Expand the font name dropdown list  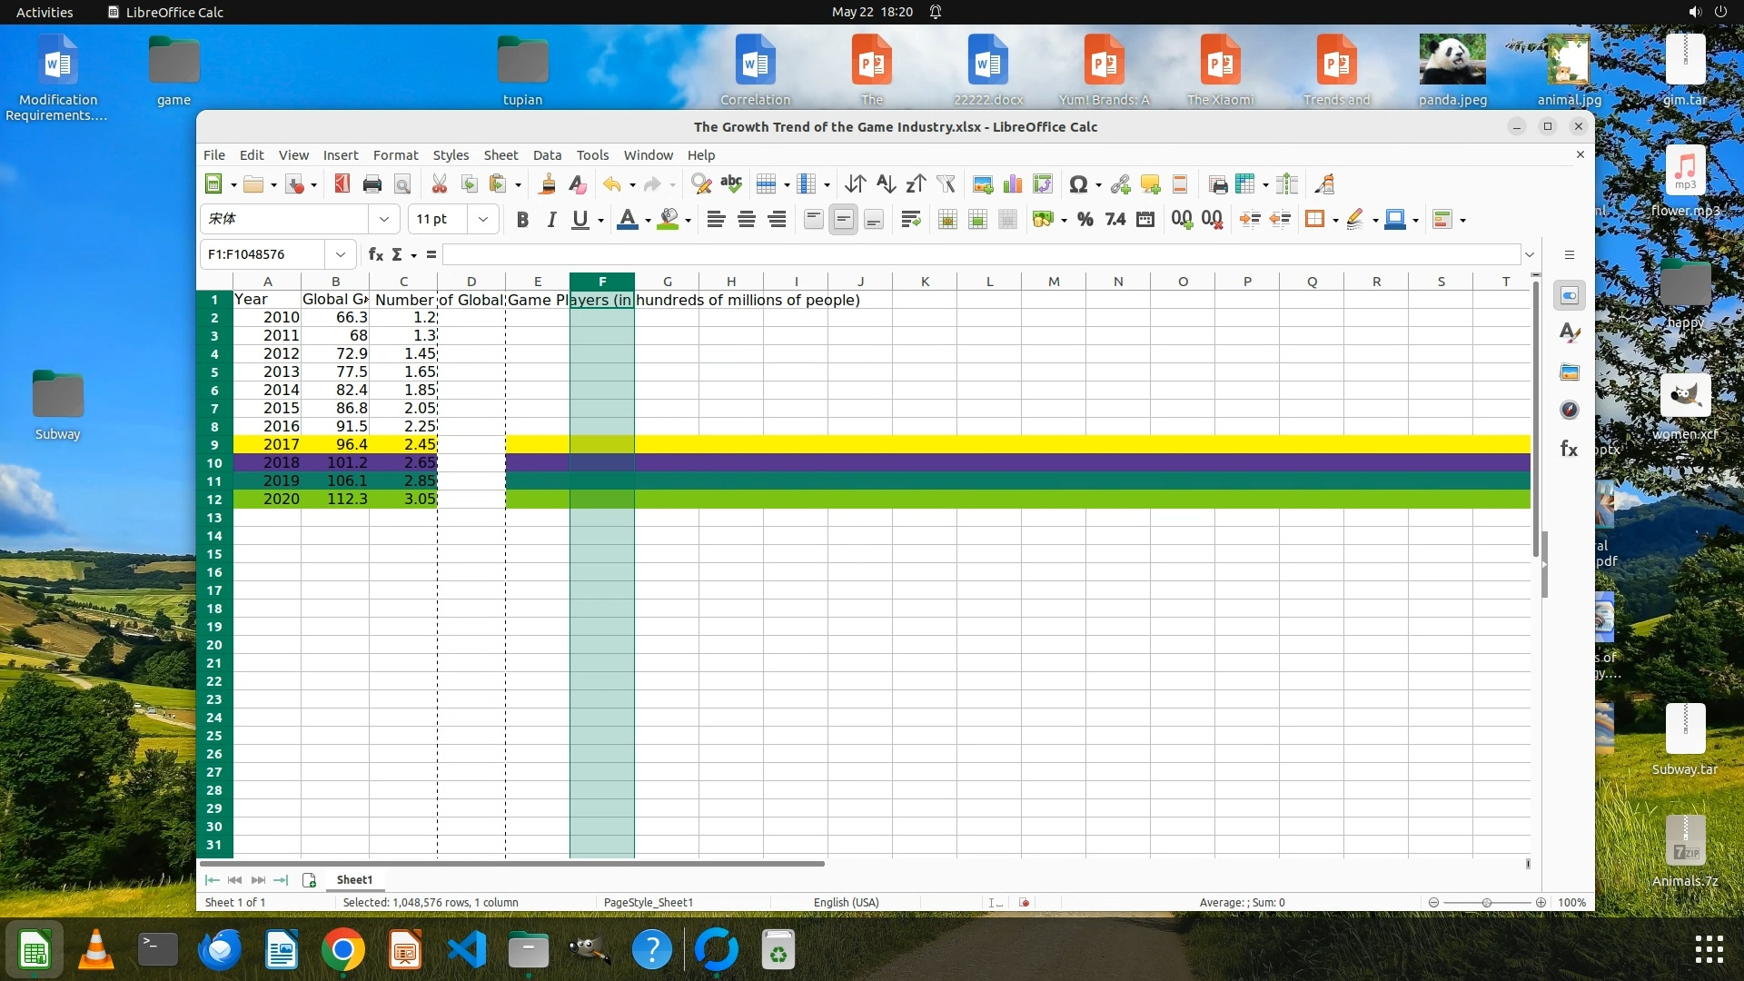click(x=383, y=219)
